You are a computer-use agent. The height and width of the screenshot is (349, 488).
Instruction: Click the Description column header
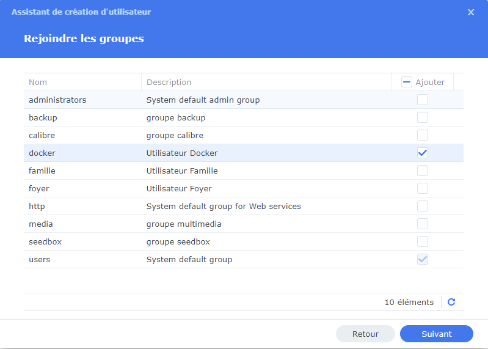tap(169, 82)
